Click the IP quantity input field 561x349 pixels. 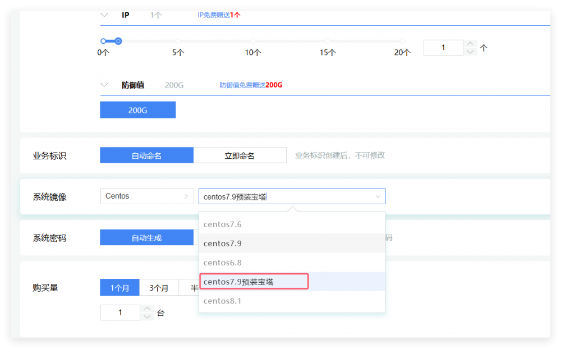(443, 48)
